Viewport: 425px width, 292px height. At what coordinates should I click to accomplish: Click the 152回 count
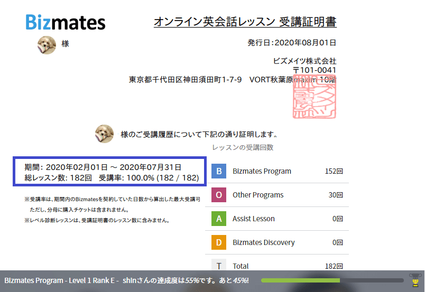tap(334, 171)
